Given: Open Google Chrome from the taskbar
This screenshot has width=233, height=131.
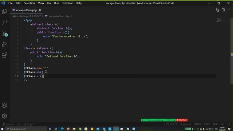Looking at the screenshot, I should [80, 129].
